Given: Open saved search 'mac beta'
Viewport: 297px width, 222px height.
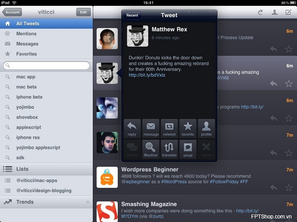Looking at the screenshot, I should (46, 87).
